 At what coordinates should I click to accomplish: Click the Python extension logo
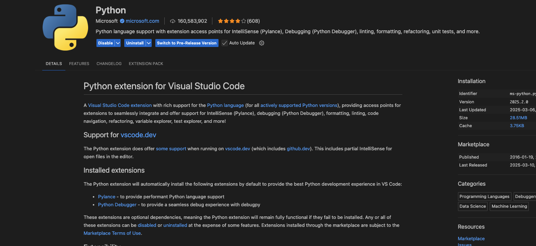(65, 27)
